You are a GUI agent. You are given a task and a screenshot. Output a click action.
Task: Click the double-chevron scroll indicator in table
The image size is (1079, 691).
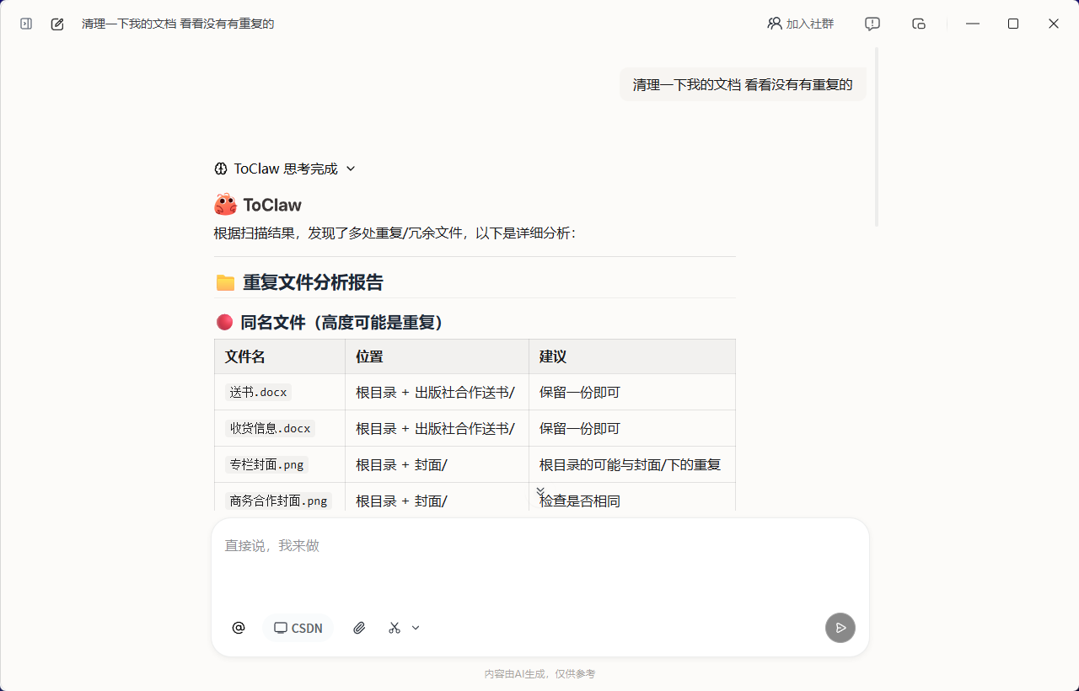540,491
